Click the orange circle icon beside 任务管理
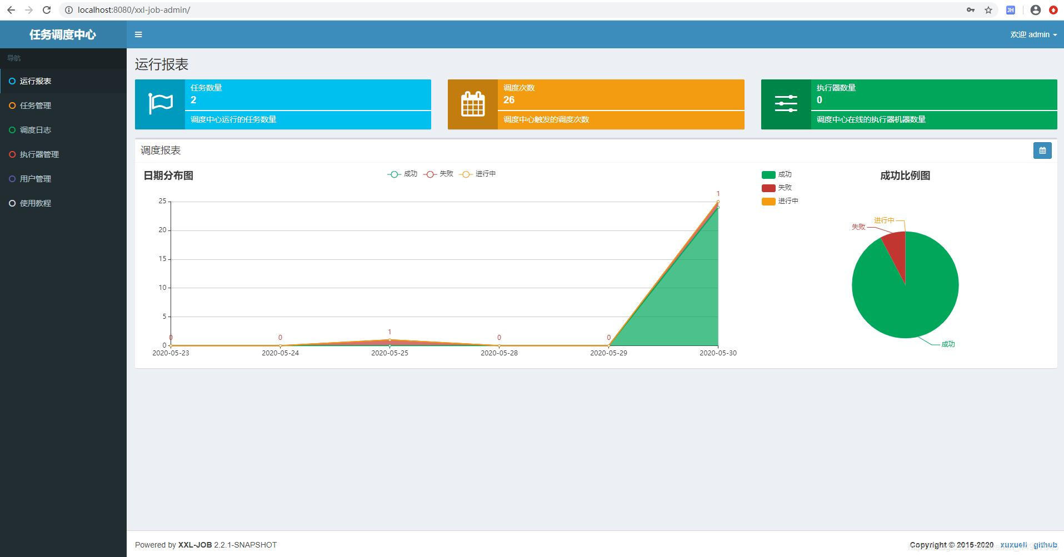 tap(12, 106)
